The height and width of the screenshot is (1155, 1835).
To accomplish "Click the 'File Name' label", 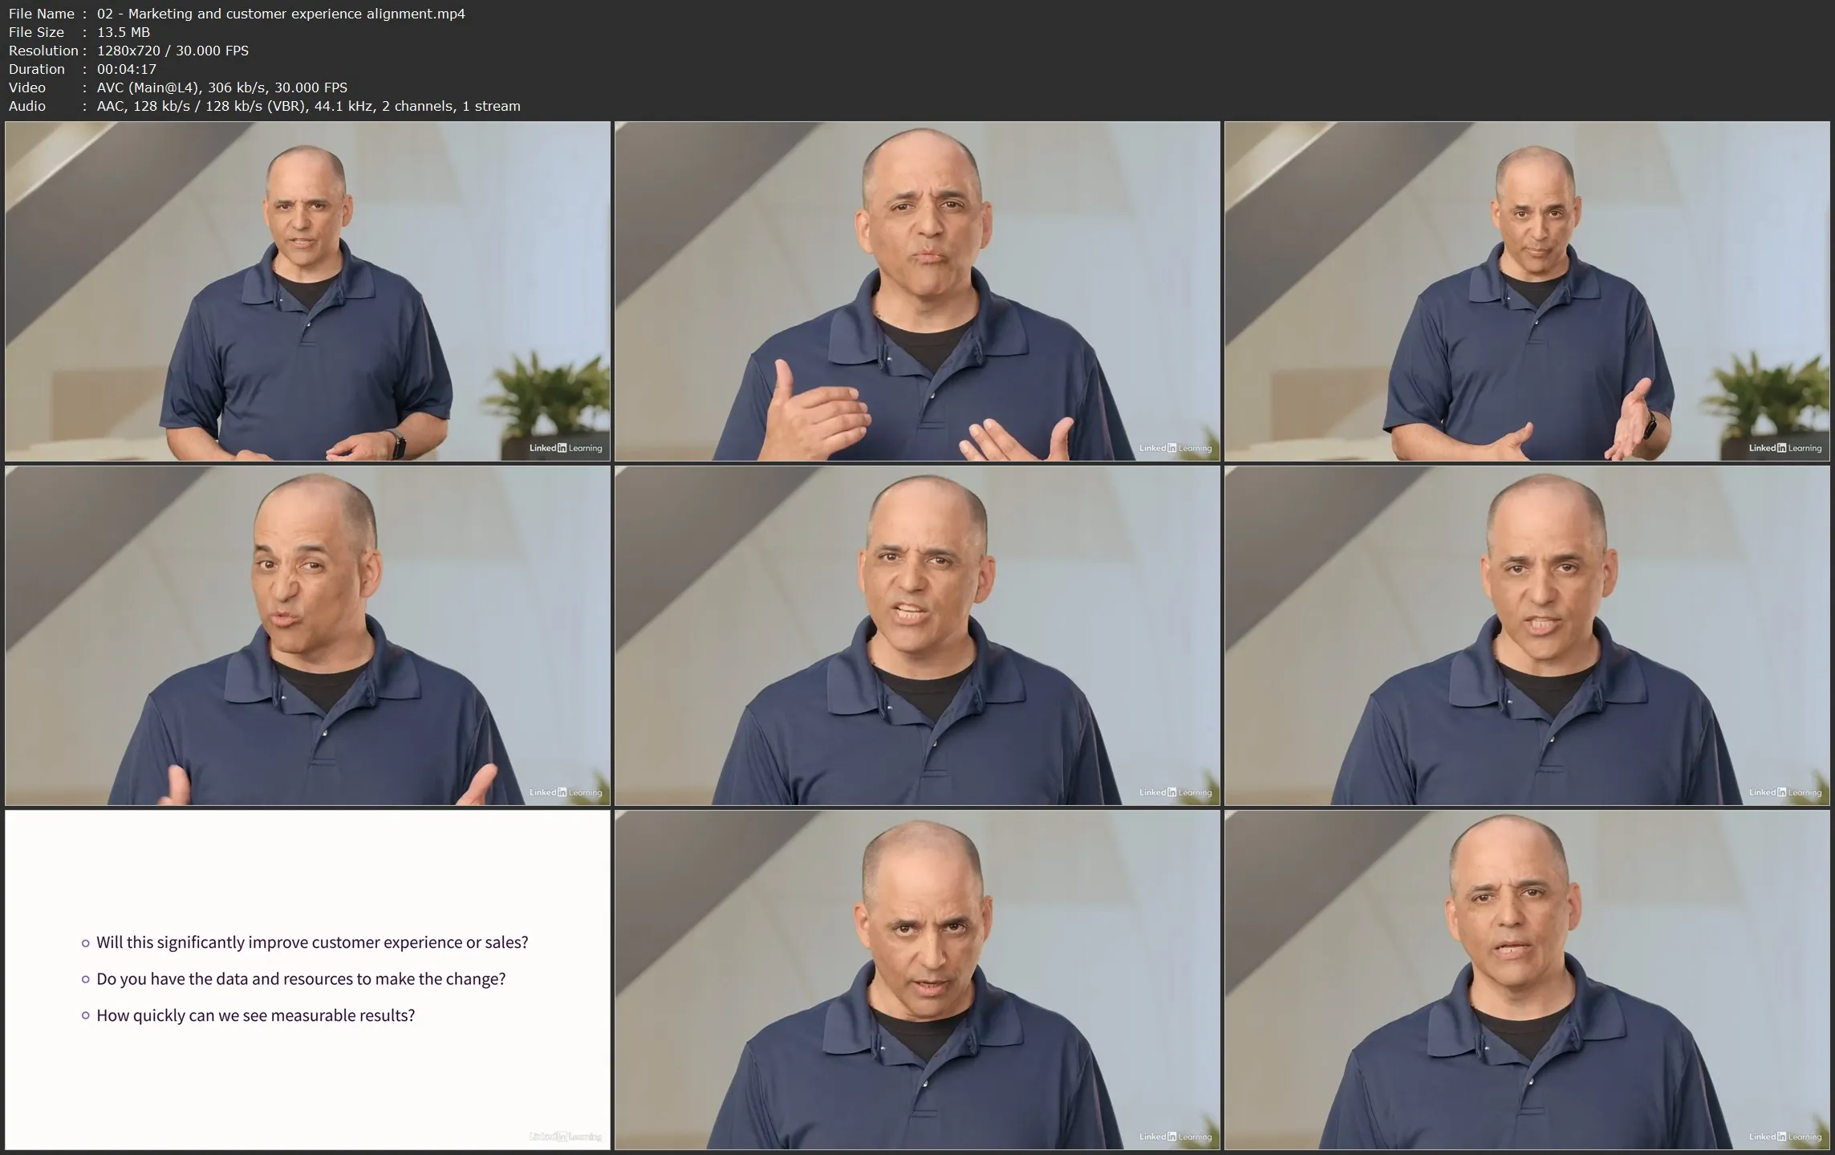I will click(x=42, y=14).
